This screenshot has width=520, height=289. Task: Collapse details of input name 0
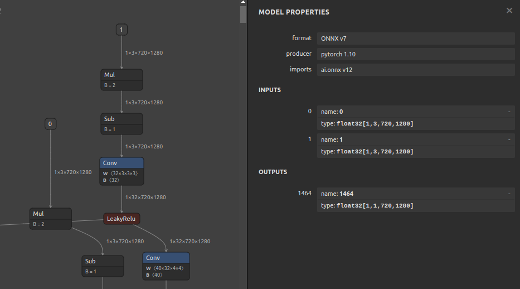[509, 112]
